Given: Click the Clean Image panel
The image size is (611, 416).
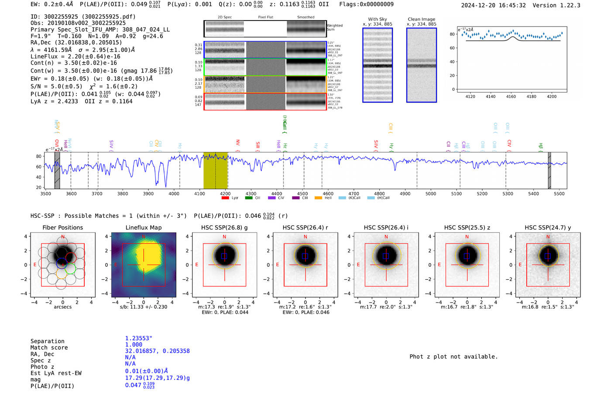Looking at the screenshot, I should coord(422,65).
